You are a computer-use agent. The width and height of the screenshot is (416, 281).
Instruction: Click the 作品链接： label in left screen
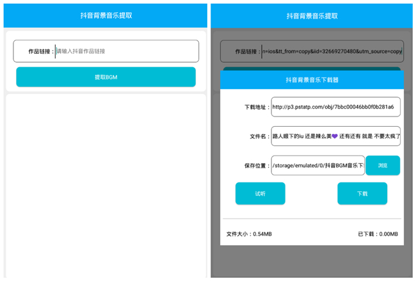click(41, 51)
